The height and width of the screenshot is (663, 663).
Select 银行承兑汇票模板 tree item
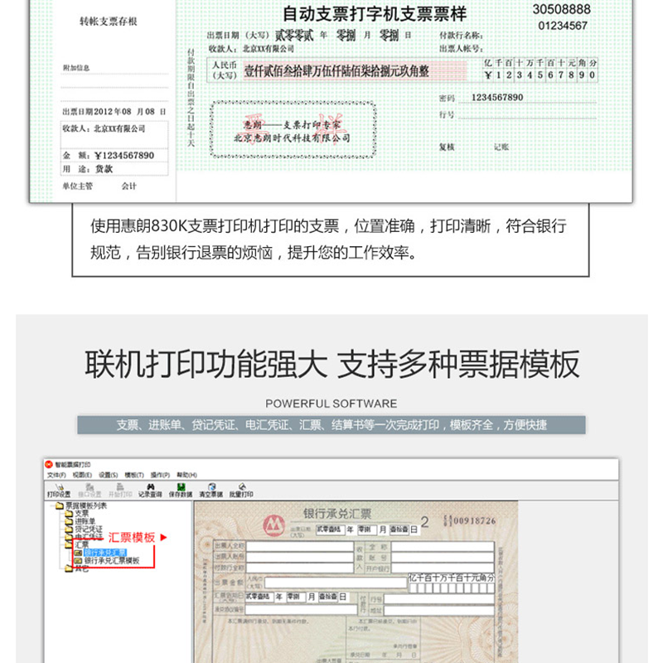click(111, 561)
